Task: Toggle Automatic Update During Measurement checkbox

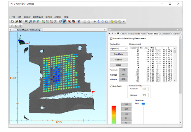Action: (x=111, y=38)
